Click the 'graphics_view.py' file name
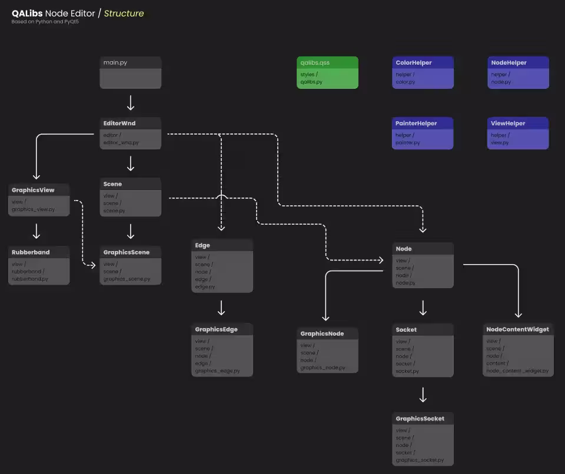The image size is (565, 474). click(33, 209)
